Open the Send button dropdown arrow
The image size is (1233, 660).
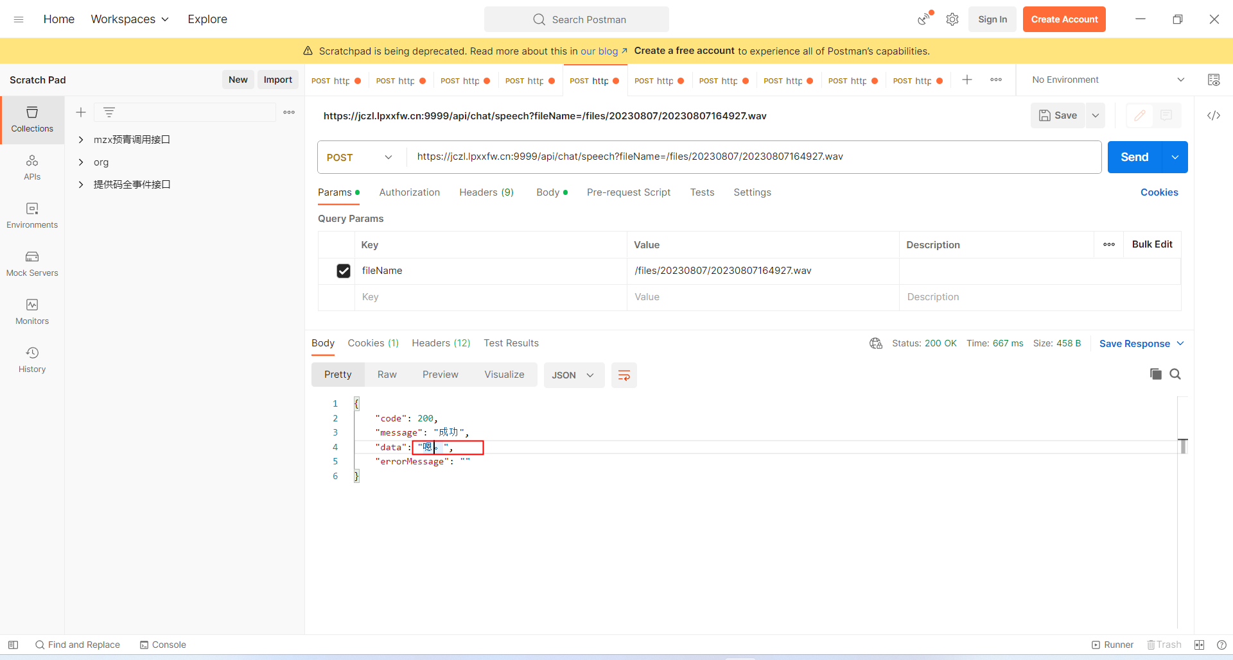(x=1175, y=157)
